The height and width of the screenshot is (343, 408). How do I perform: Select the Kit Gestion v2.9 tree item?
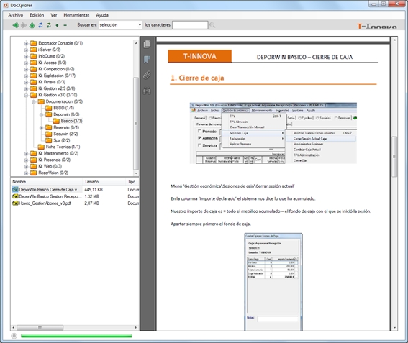[x=57, y=88]
